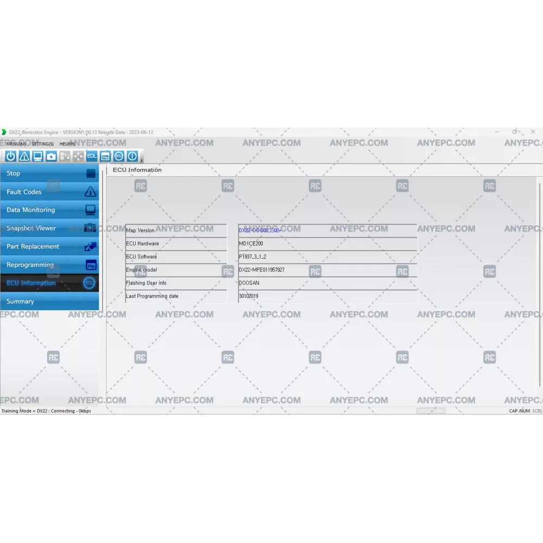
Task: Expand the toolbar overflow arrow
Action: pyautogui.click(x=142, y=160)
